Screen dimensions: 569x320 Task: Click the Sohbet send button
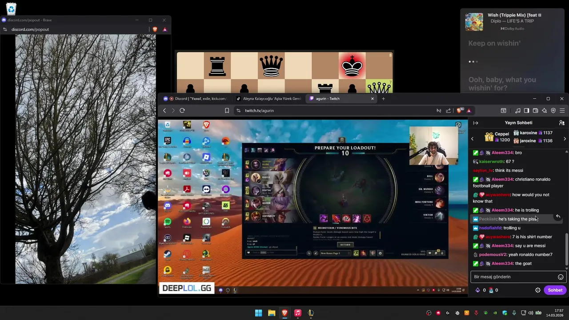555,290
